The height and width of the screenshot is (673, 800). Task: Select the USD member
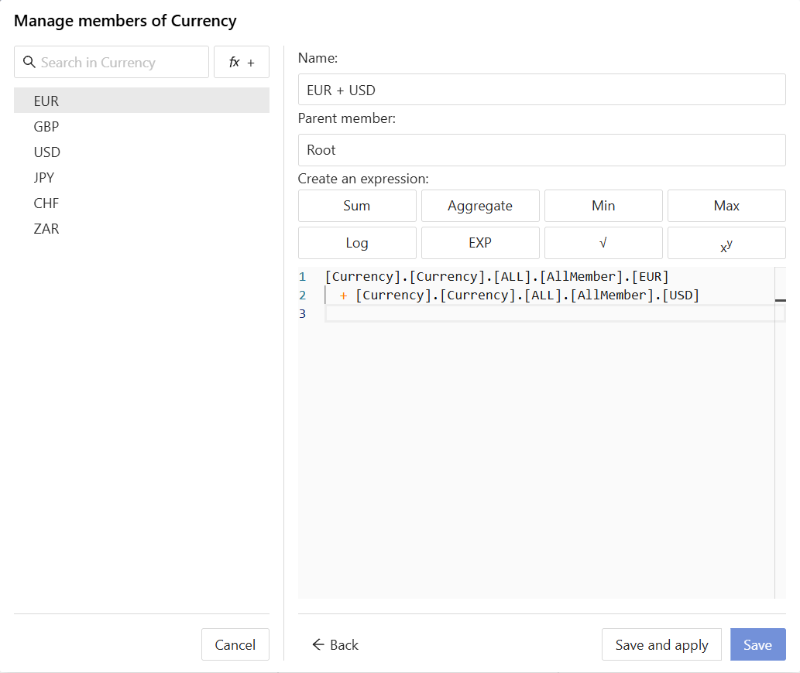tap(142, 152)
